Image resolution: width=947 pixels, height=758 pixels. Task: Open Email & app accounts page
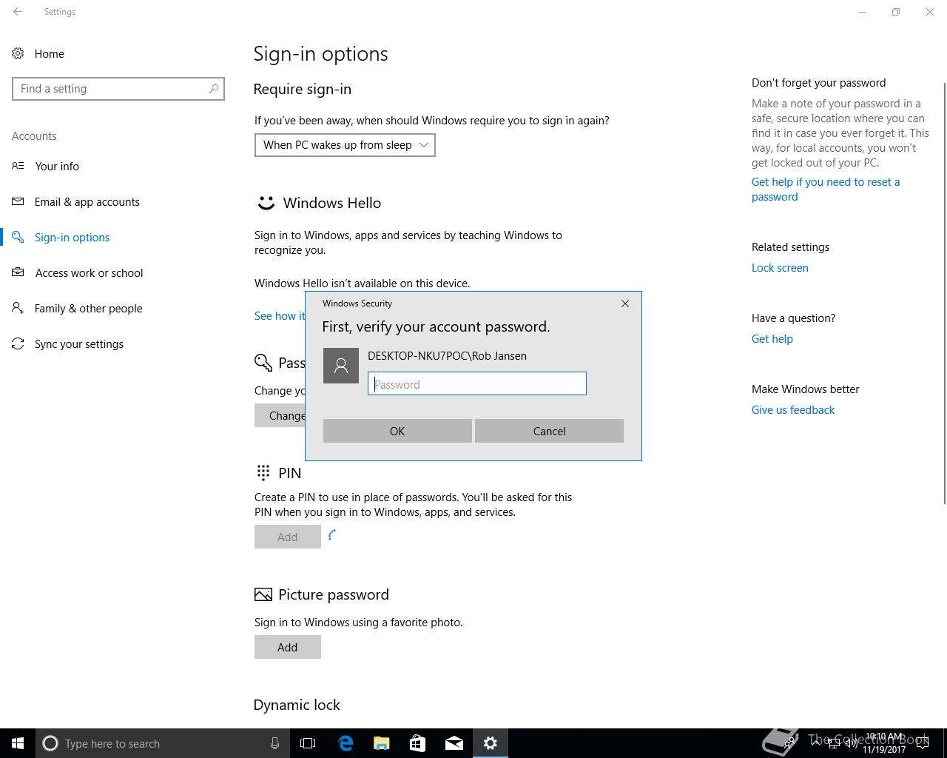(x=87, y=201)
